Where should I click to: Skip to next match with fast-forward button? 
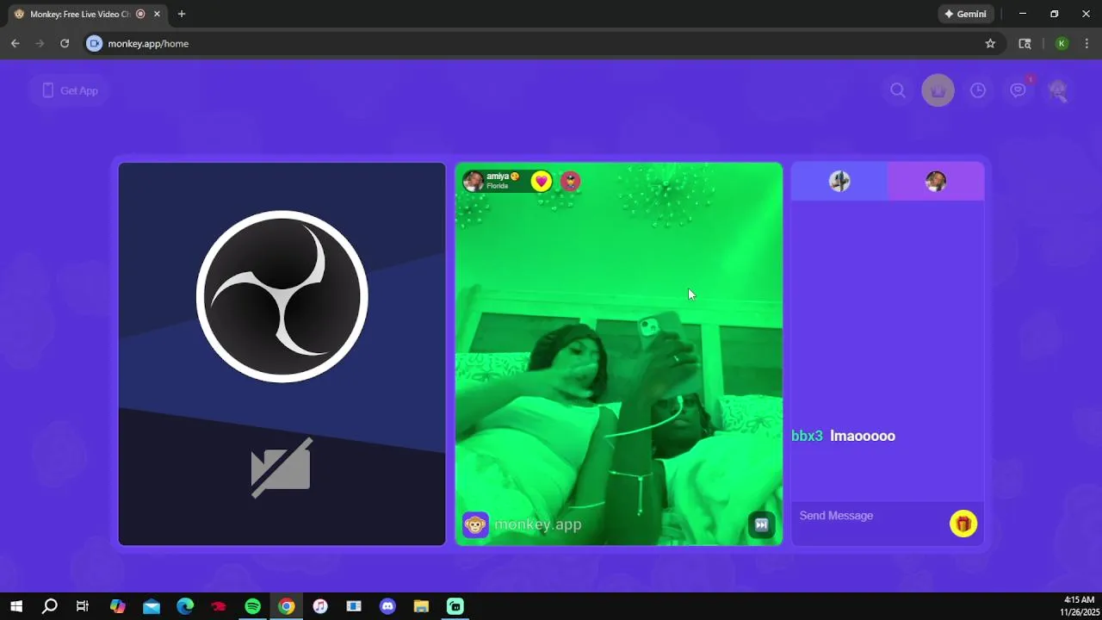pyautogui.click(x=761, y=524)
